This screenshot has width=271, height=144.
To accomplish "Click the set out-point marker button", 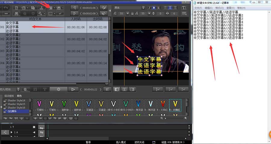I will 74,14.
